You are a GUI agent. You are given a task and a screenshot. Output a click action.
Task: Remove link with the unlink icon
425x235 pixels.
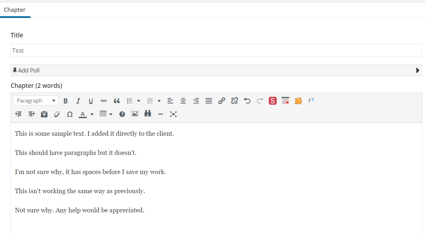(234, 101)
